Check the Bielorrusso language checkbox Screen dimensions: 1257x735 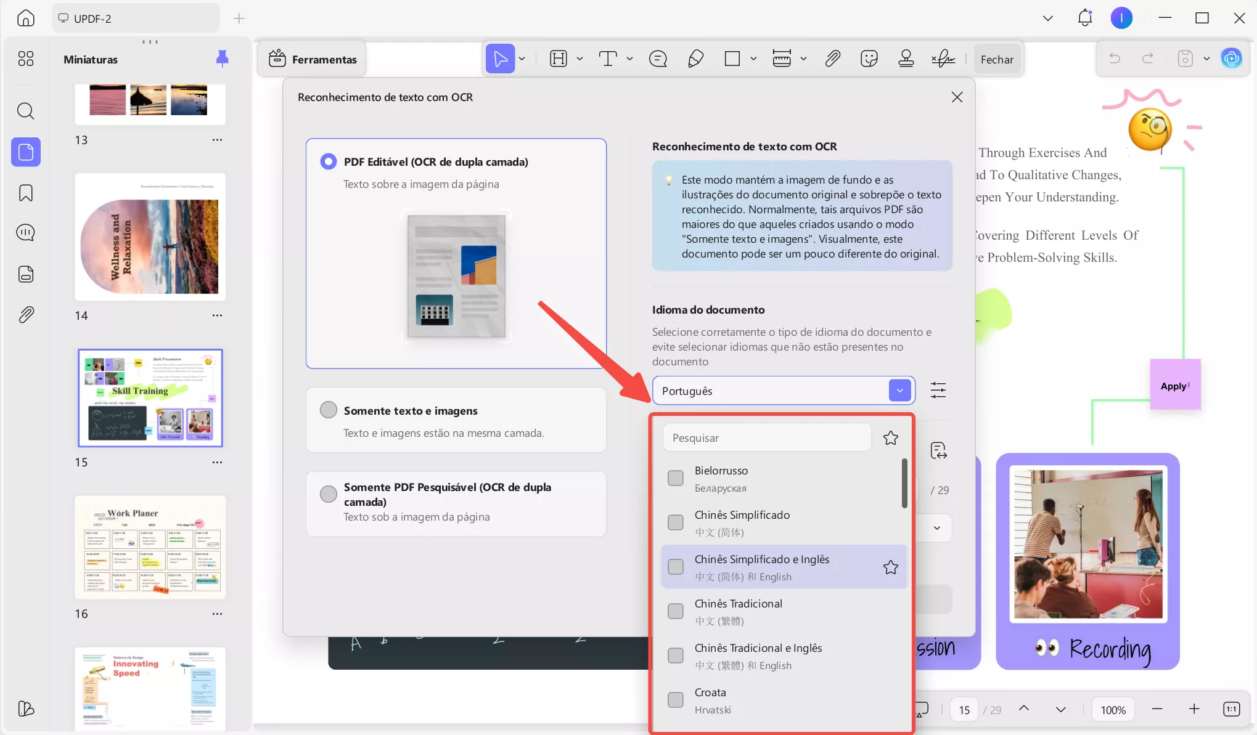tap(676, 478)
